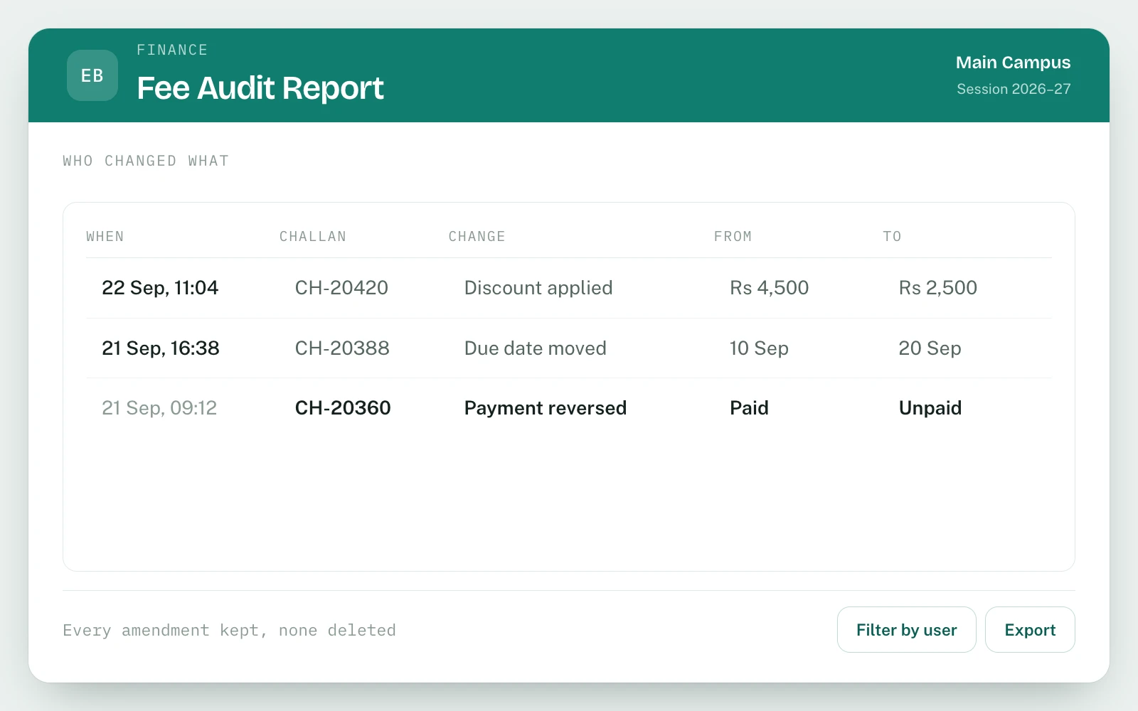Select challan CH-20388

[342, 348]
